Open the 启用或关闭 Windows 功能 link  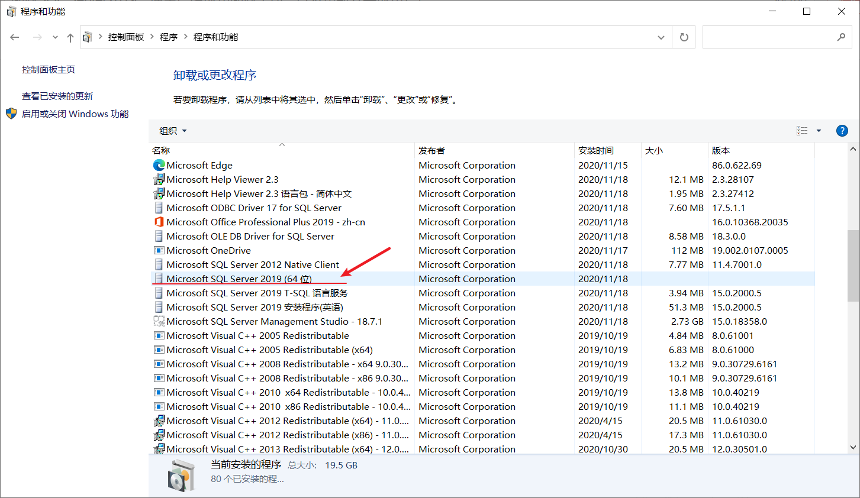pos(75,114)
